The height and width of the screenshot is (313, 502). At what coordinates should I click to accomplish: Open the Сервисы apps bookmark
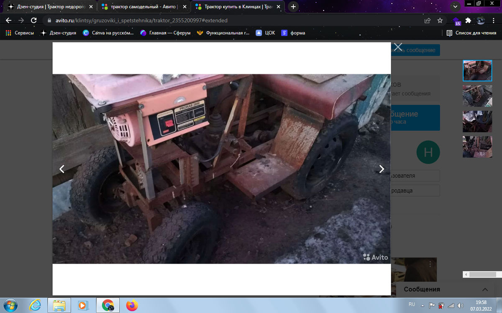(20, 33)
